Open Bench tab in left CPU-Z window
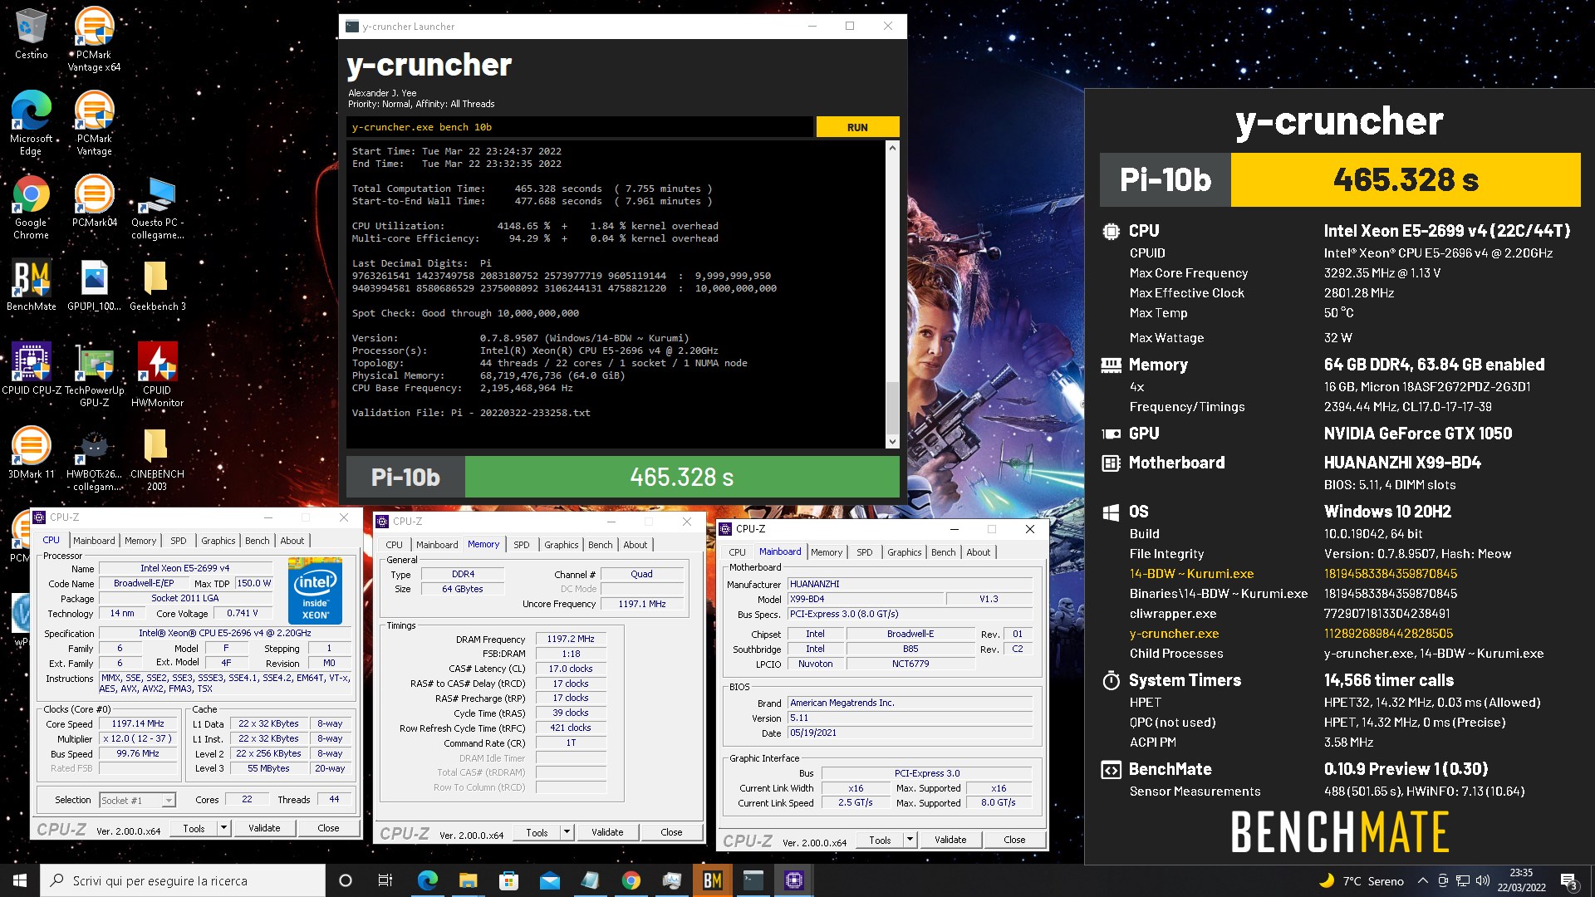 pyautogui.click(x=257, y=541)
